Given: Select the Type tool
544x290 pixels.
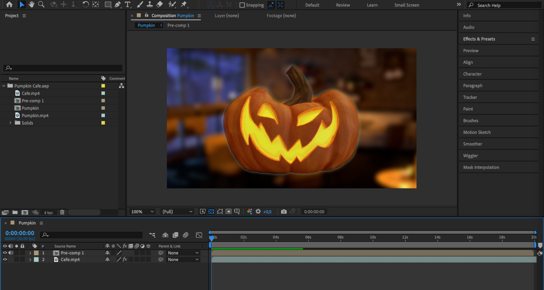Looking at the screenshot, I should coord(127,4).
